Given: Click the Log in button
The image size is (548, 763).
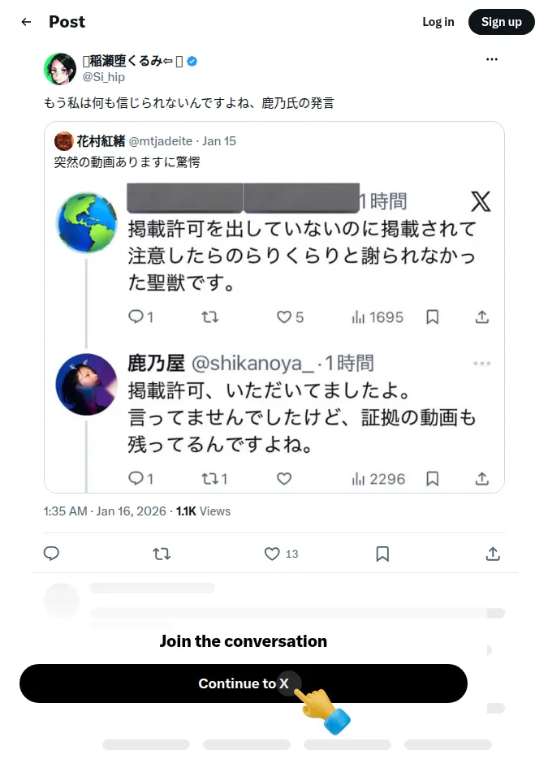Looking at the screenshot, I should (x=438, y=22).
